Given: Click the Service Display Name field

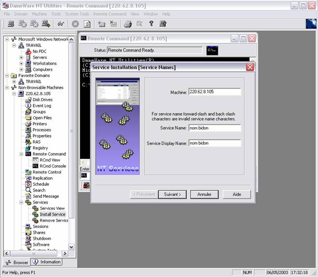Looking at the screenshot, I should tap(215, 144).
